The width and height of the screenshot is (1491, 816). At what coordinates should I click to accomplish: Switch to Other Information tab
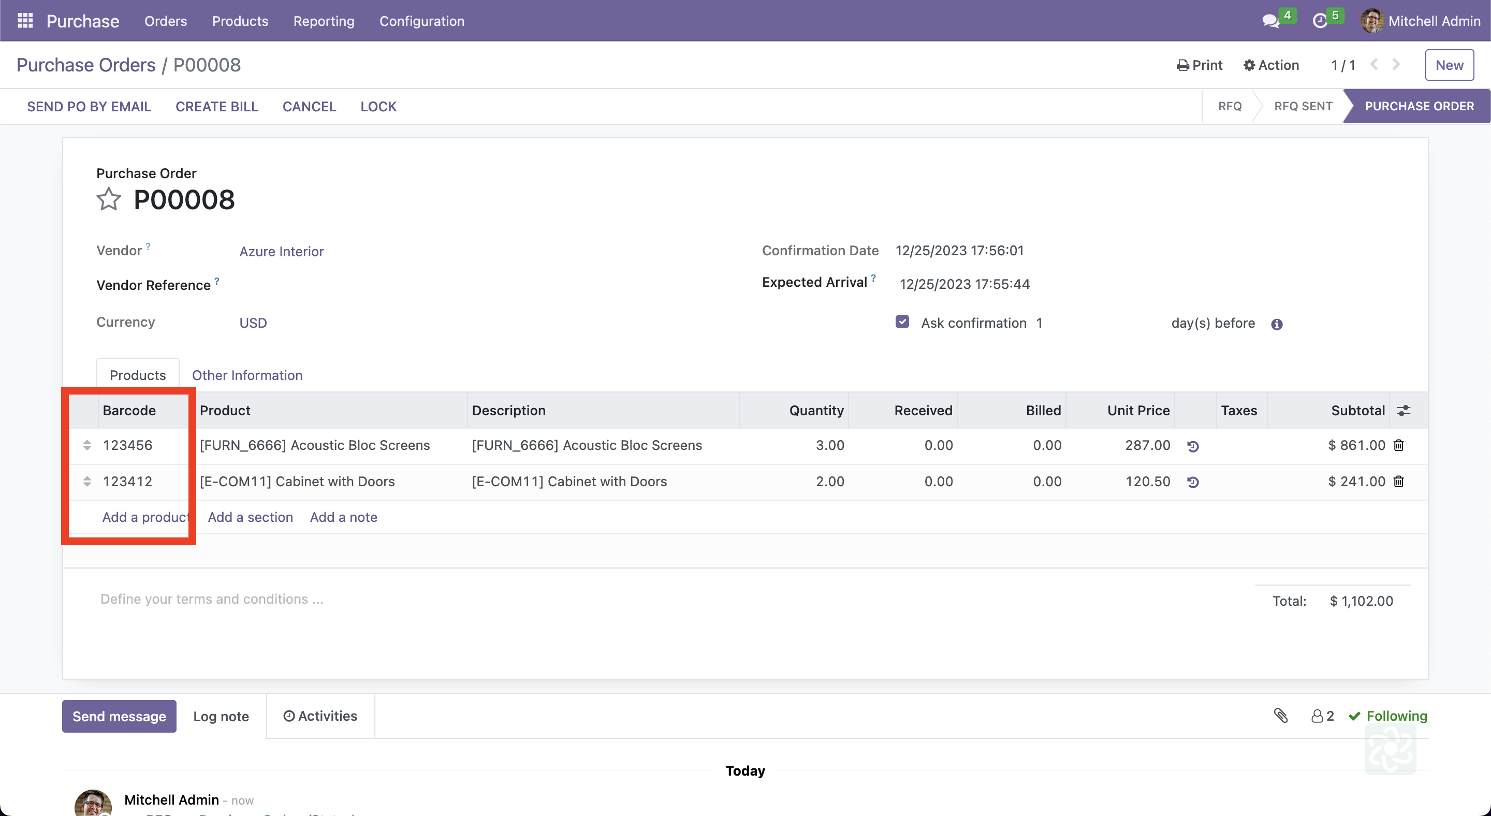[x=247, y=375]
